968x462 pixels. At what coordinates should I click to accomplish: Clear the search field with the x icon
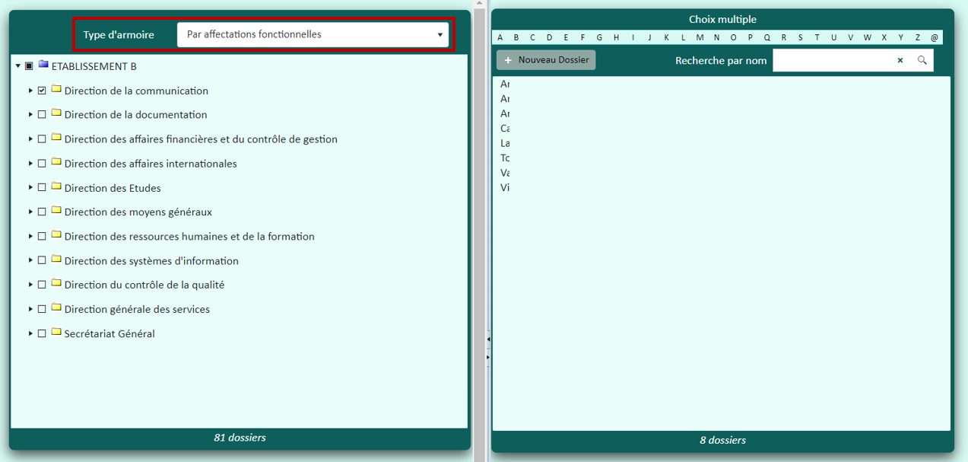[900, 60]
